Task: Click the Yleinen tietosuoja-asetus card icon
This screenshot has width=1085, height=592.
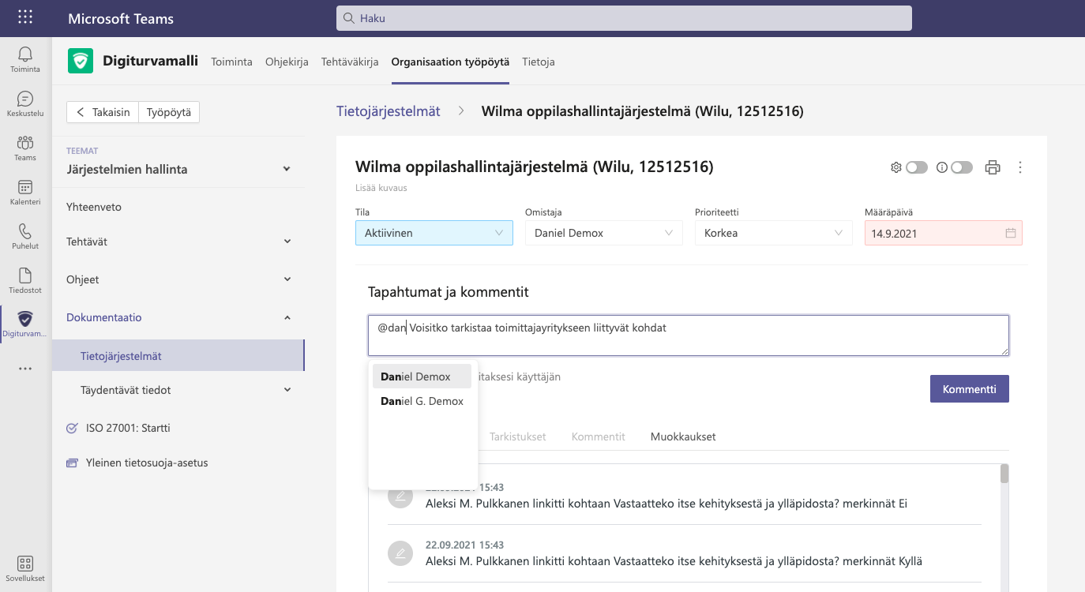Action: [72, 463]
